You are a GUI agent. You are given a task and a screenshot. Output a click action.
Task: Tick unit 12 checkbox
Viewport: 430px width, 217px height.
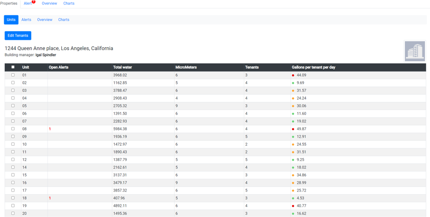(x=13, y=160)
